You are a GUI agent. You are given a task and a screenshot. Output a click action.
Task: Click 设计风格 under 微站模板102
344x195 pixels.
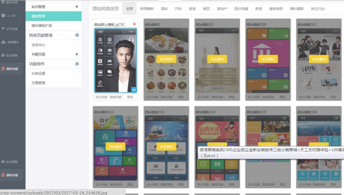pos(101,184)
